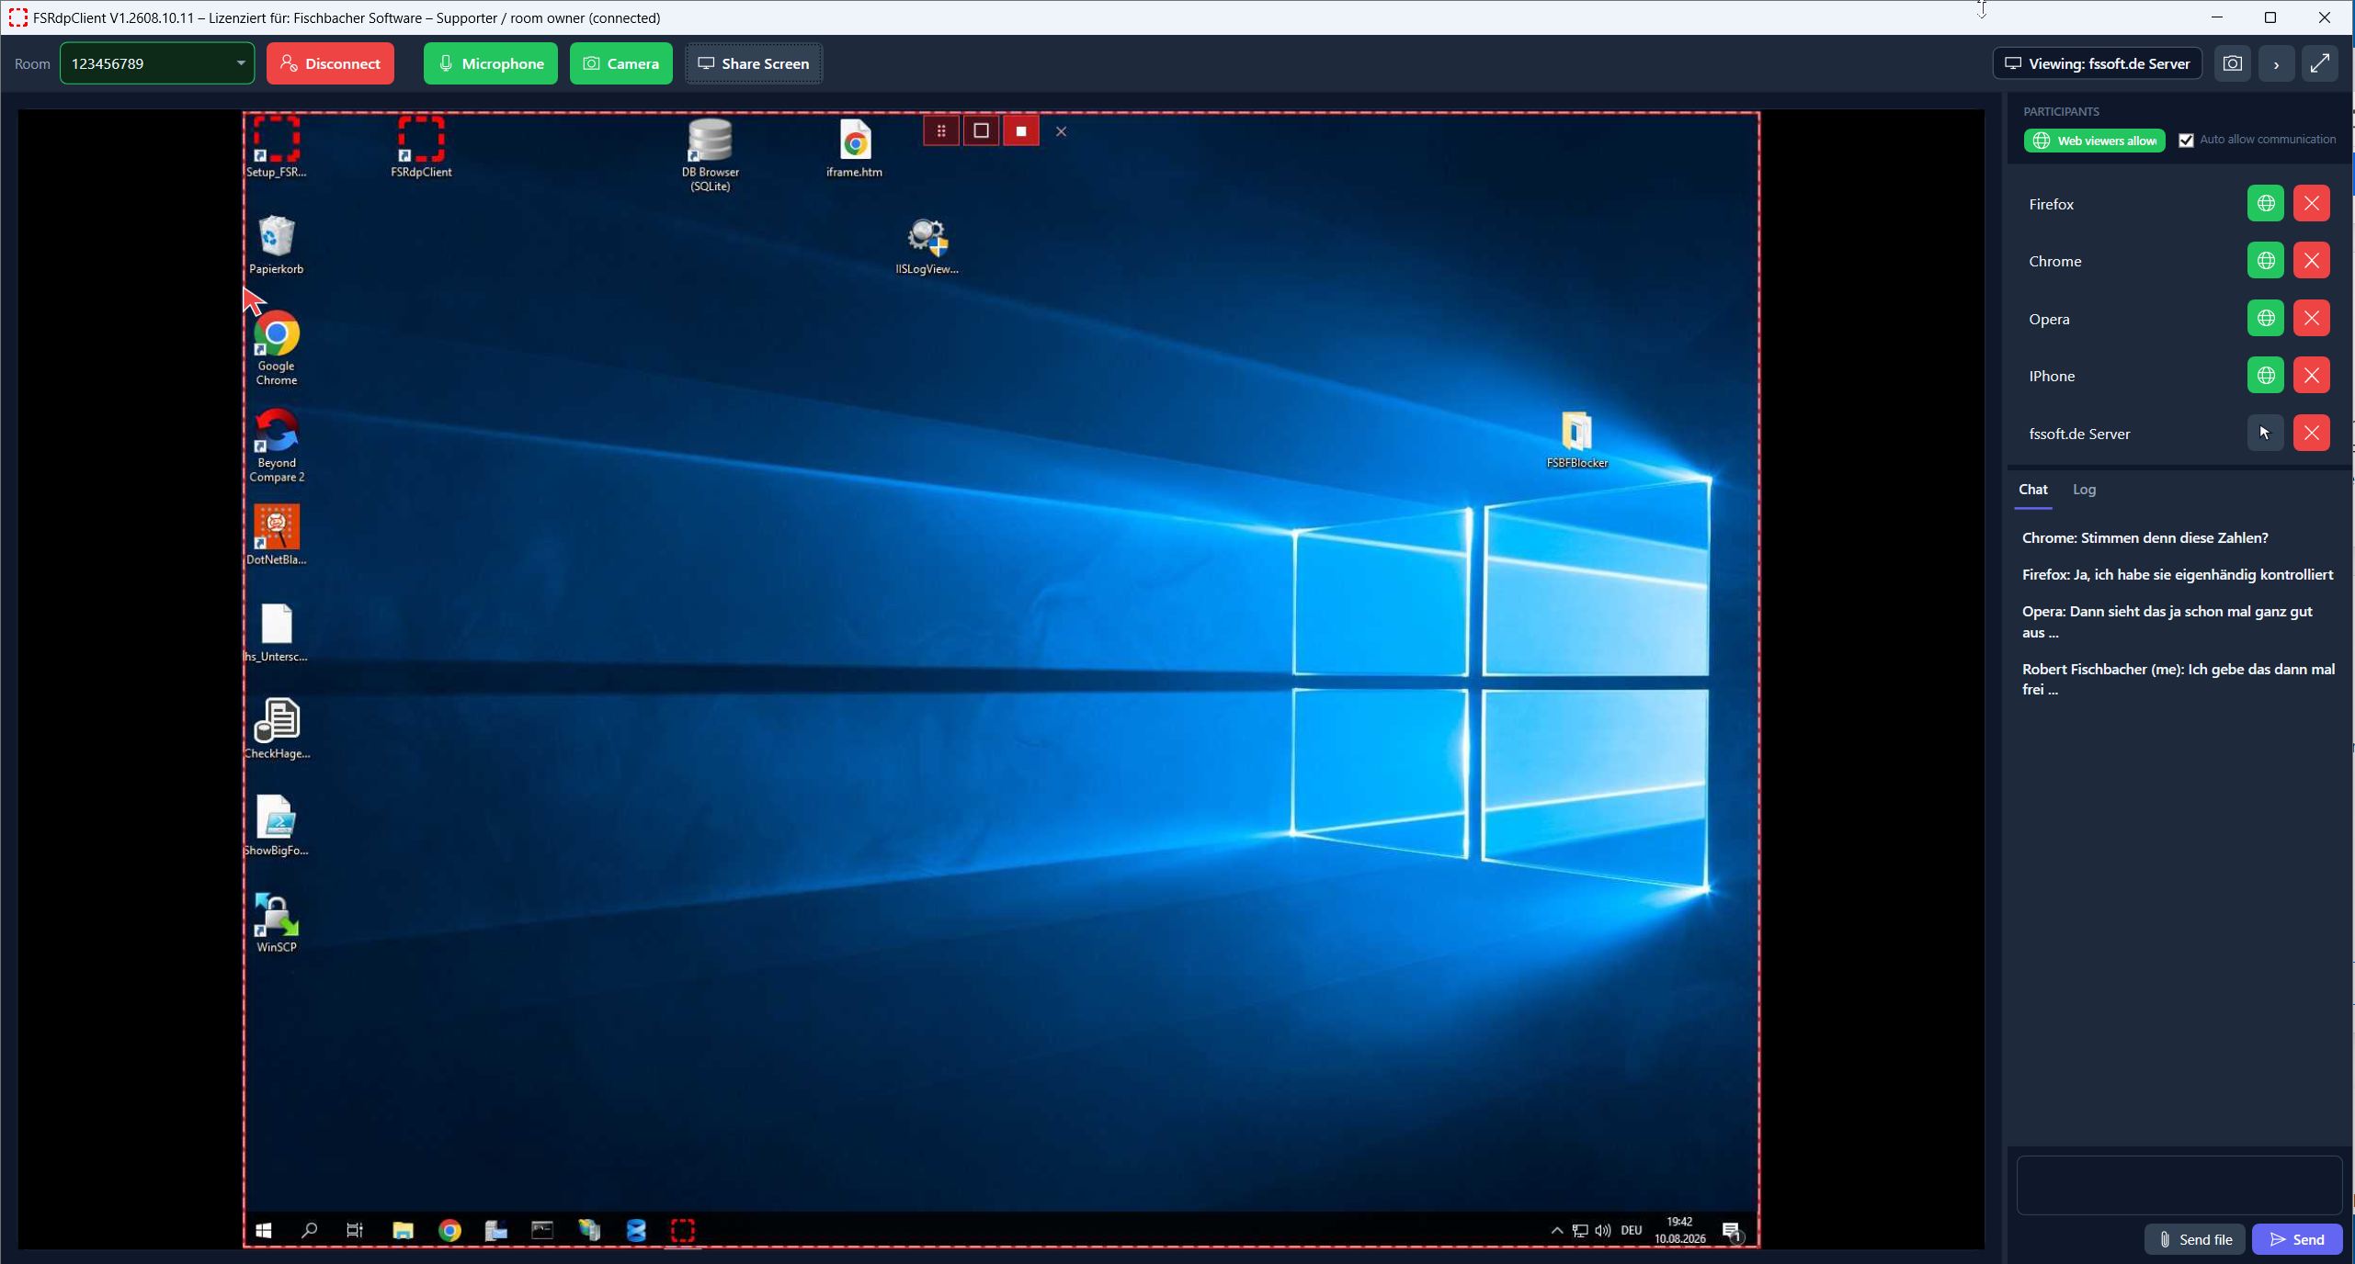Click the square outline icon on remote toolbar
Image resolution: width=2355 pixels, height=1264 pixels.
981,131
